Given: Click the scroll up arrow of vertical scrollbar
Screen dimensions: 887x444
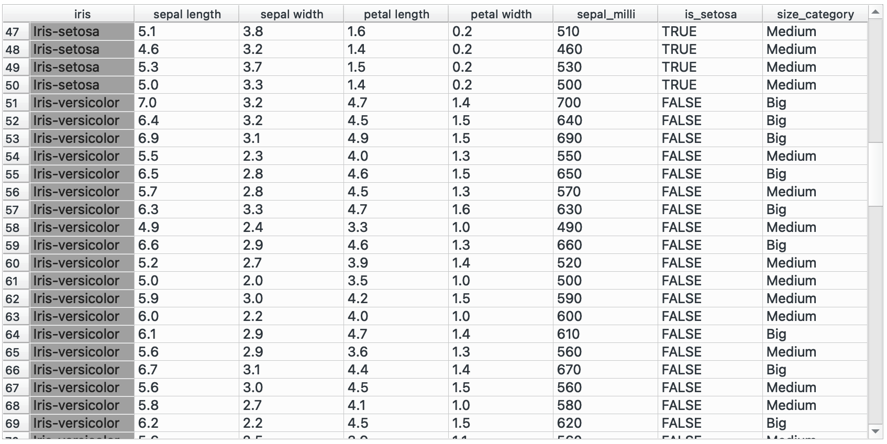Looking at the screenshot, I should [x=875, y=13].
